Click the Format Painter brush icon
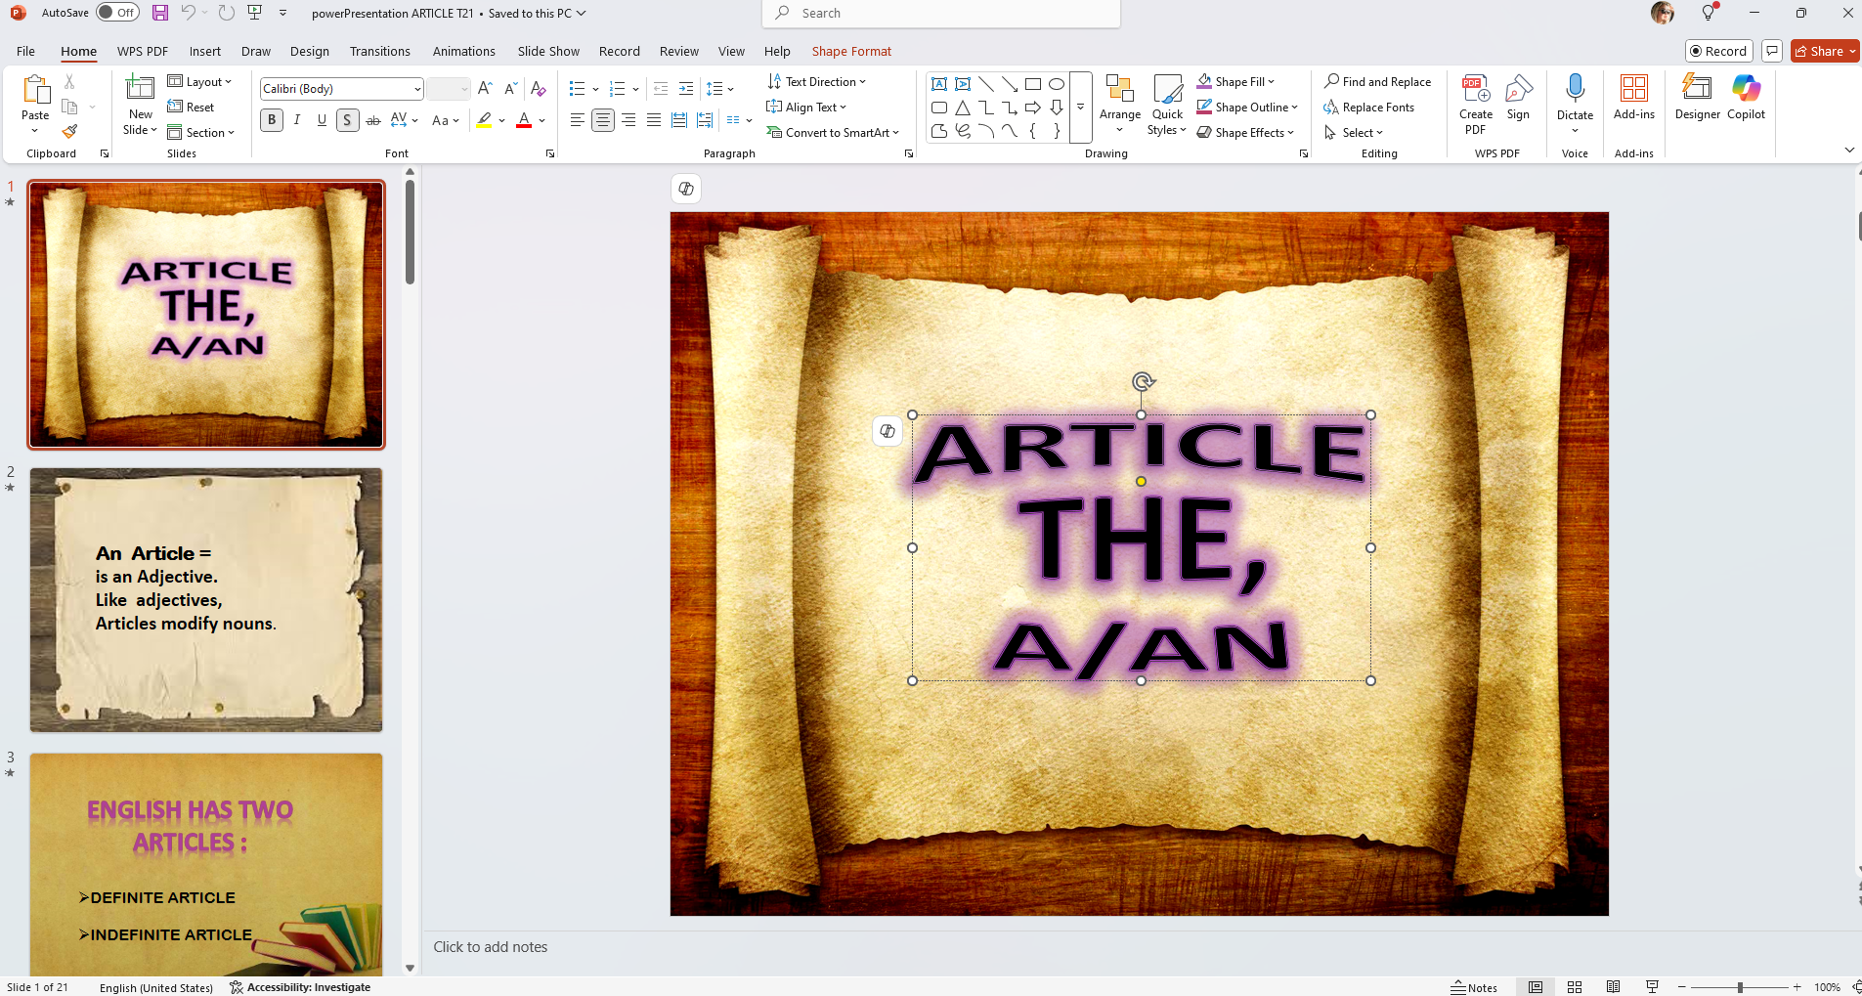The height and width of the screenshot is (996, 1862). click(x=69, y=132)
